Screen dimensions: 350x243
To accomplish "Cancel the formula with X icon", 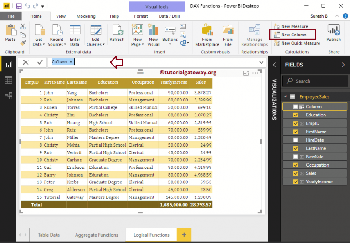I will (26, 62).
